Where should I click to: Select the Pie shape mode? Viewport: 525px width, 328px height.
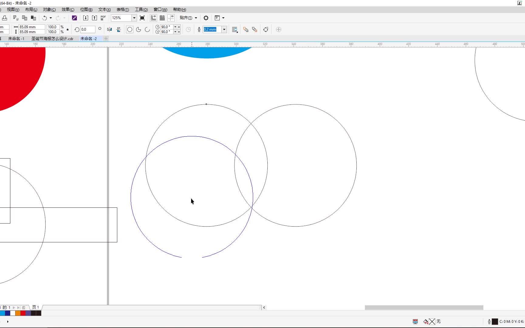139,29
